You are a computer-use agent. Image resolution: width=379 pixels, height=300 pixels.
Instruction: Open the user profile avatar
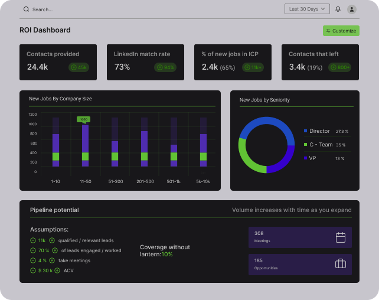coord(352,9)
